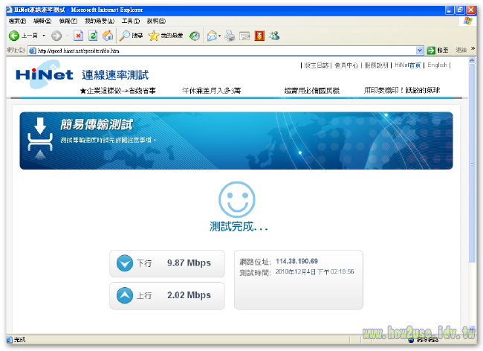Click the 9.87 Mbps download value

(189, 263)
